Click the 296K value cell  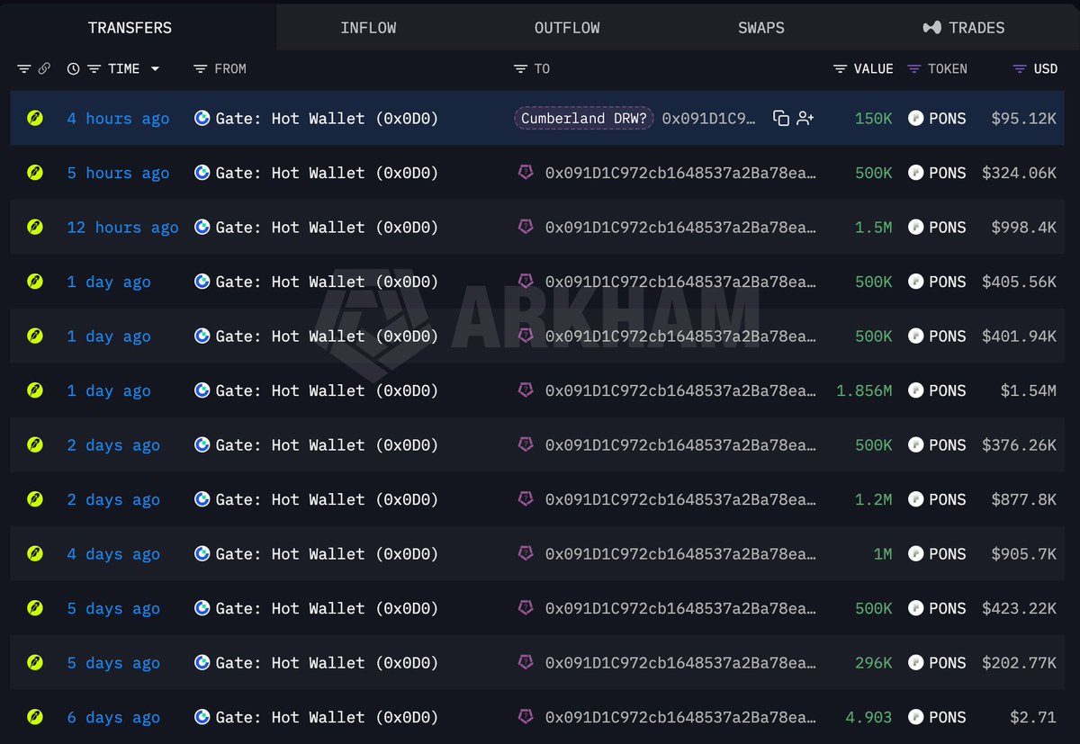pyautogui.click(x=874, y=663)
